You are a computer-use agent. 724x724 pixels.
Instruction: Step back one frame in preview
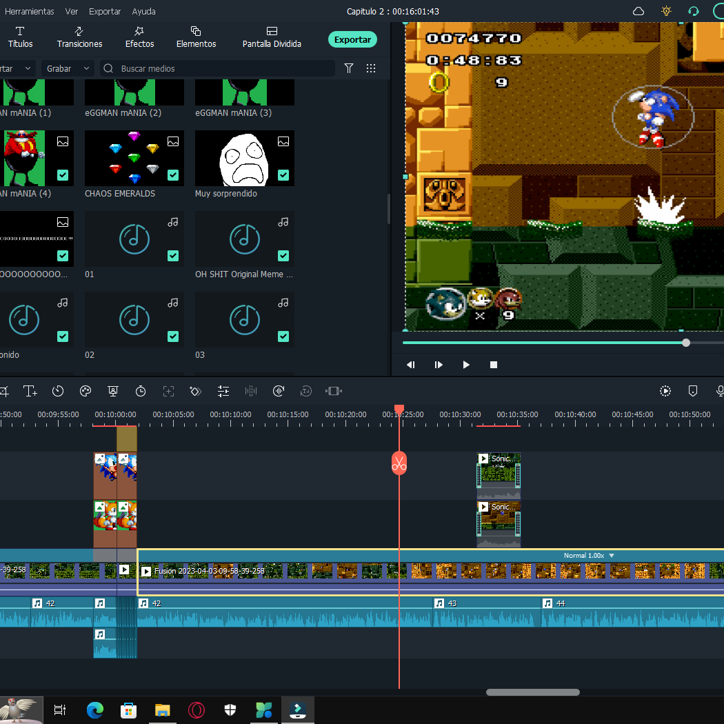click(x=410, y=365)
